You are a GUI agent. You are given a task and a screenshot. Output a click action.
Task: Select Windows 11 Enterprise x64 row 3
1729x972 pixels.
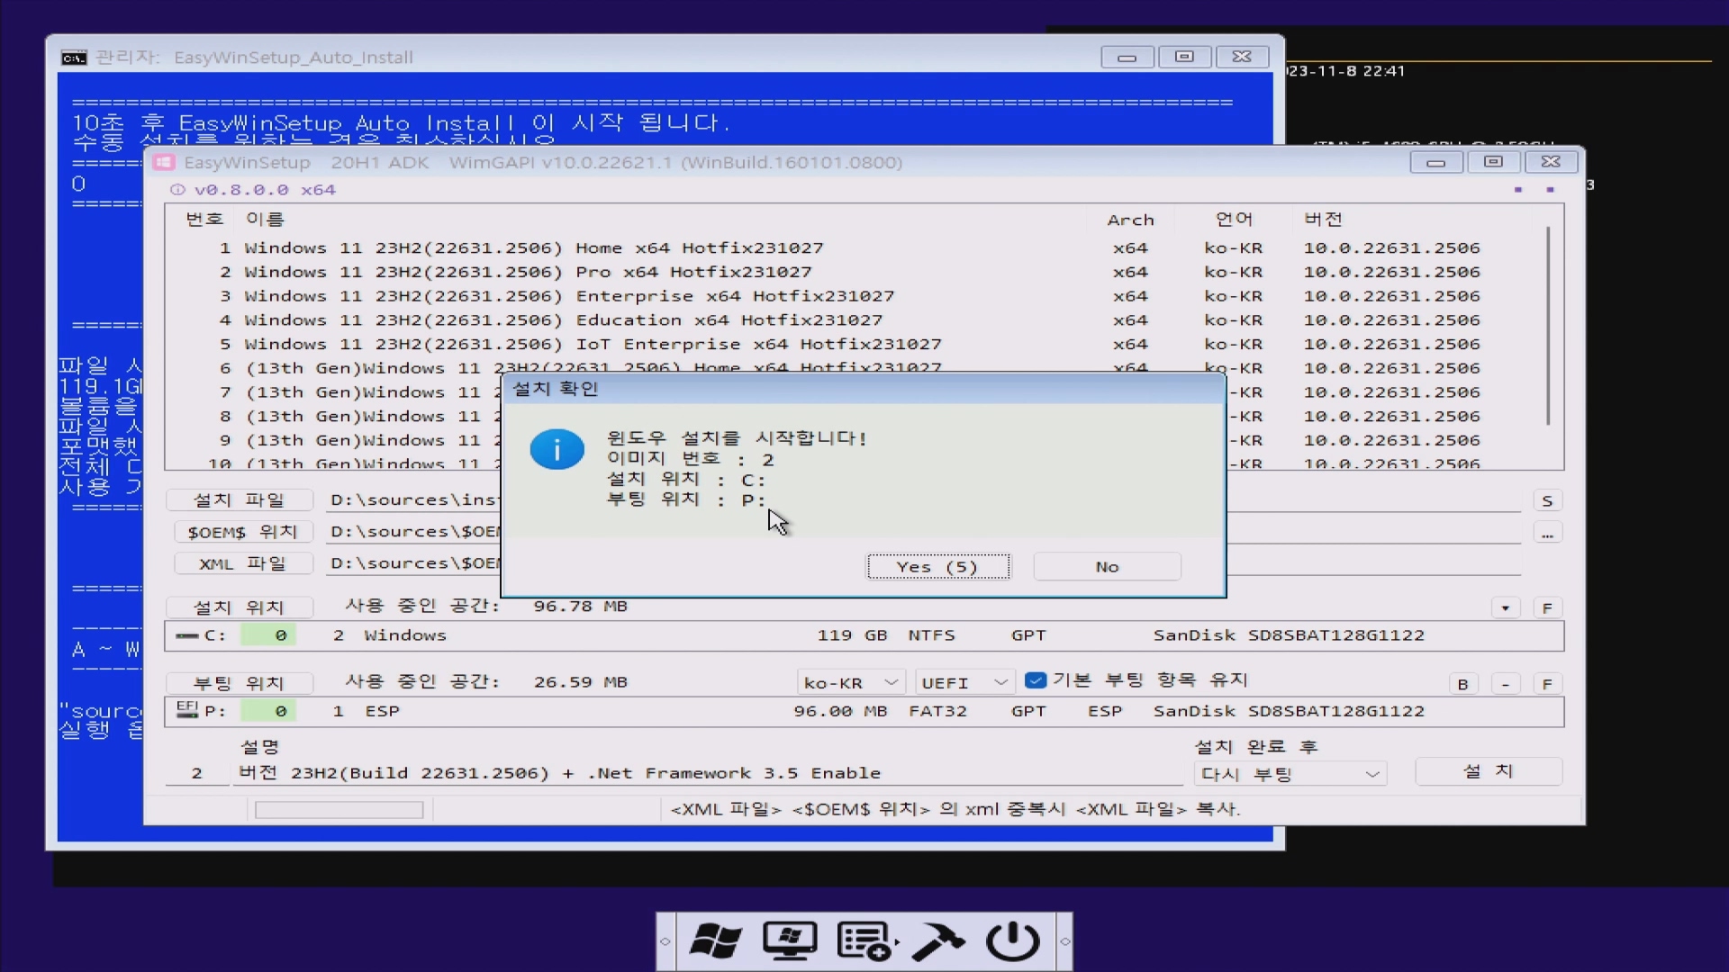(855, 296)
